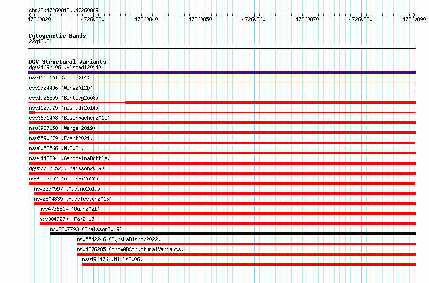
Task: Click the cytogenetic band 22q13.31 outline bar
Action: click(x=222, y=47)
